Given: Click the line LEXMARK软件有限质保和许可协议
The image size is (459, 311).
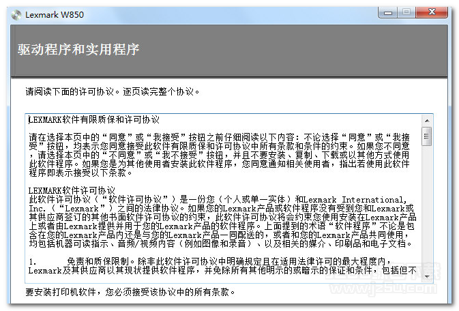Looking at the screenshot, I should (x=94, y=120).
